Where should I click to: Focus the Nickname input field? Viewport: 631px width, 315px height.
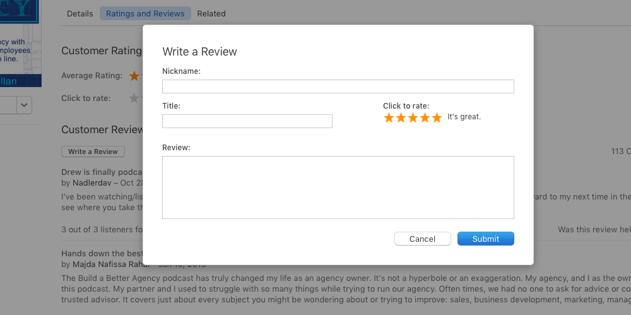(338, 86)
